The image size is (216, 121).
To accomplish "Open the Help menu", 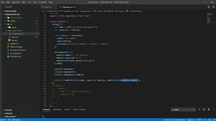I will [50, 2].
